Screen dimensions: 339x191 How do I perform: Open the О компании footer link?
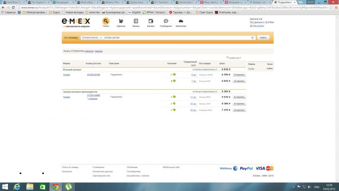[98, 167]
